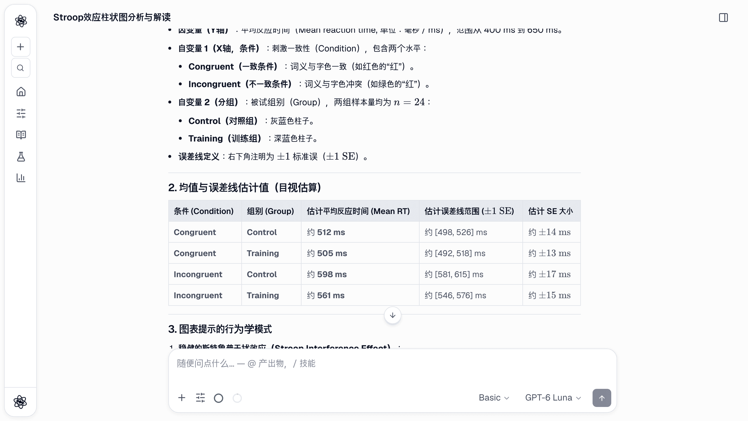Click the heading 3. 图表提示的行为学模式
Screen dimensions: 748x421
(x=220, y=329)
